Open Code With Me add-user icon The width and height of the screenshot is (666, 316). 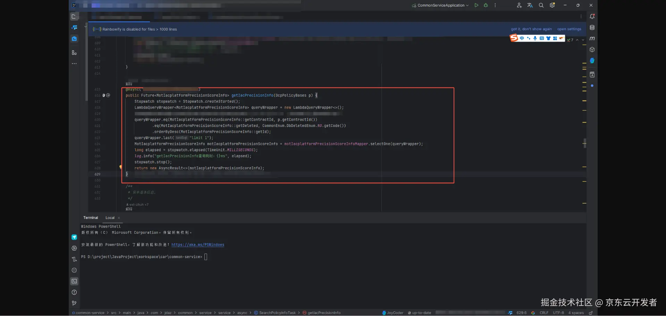(x=519, y=5)
